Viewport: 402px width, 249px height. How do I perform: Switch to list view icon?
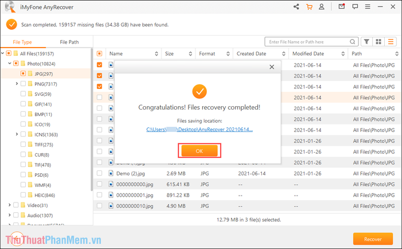point(391,41)
